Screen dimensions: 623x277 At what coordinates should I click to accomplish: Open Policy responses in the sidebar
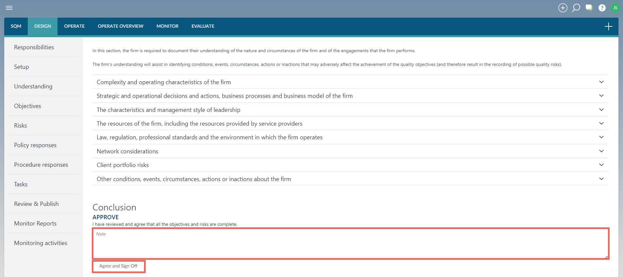point(43,145)
